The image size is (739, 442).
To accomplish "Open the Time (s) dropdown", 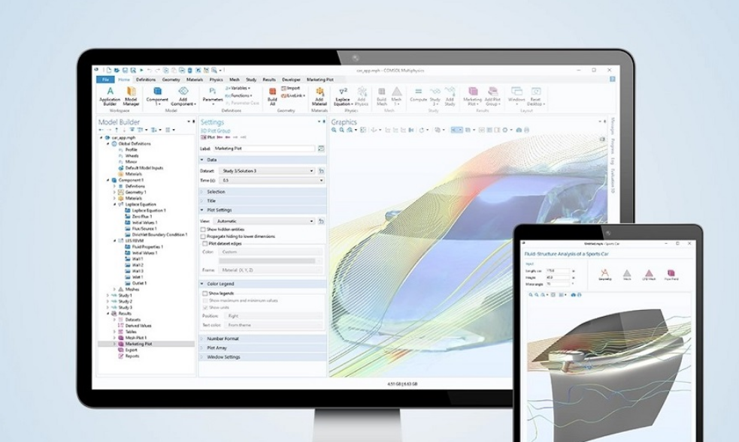I will coord(272,181).
